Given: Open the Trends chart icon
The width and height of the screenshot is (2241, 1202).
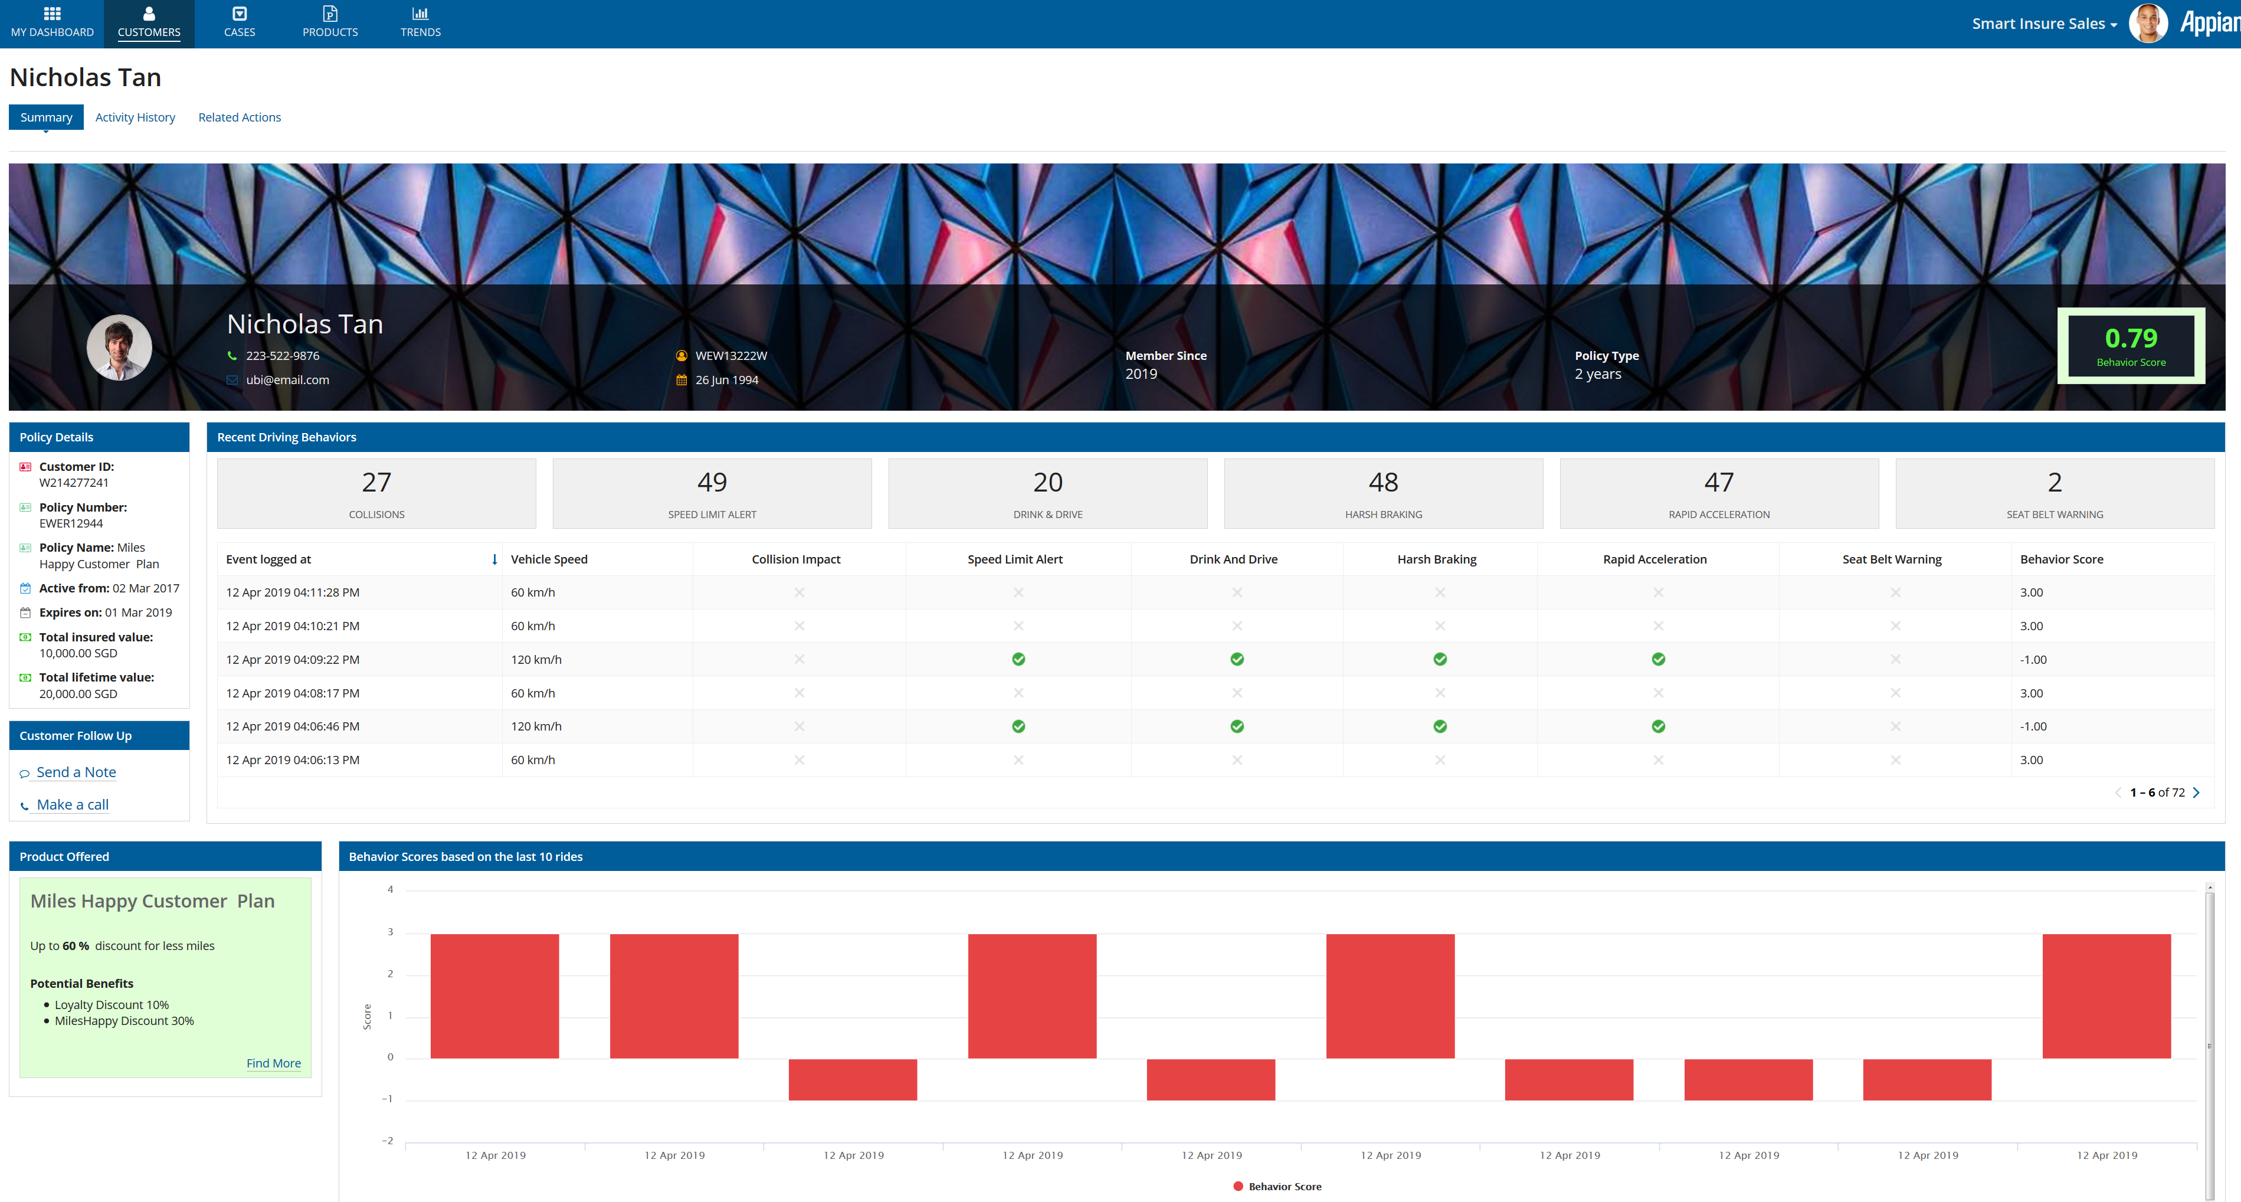Looking at the screenshot, I should (420, 14).
